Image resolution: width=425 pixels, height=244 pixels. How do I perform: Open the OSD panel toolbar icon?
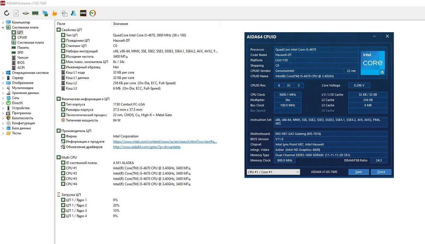pos(83,13)
